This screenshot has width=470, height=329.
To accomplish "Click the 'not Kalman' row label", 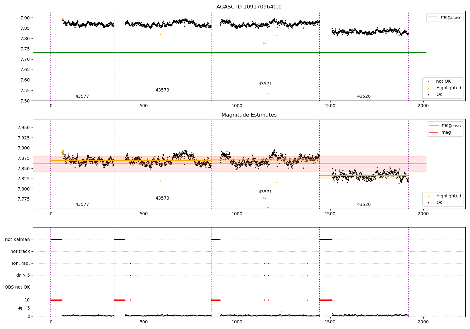I will (18, 239).
